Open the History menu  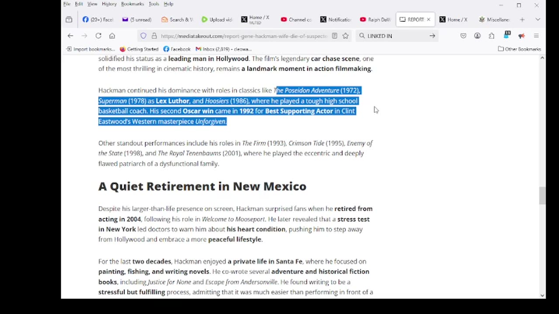109,4
